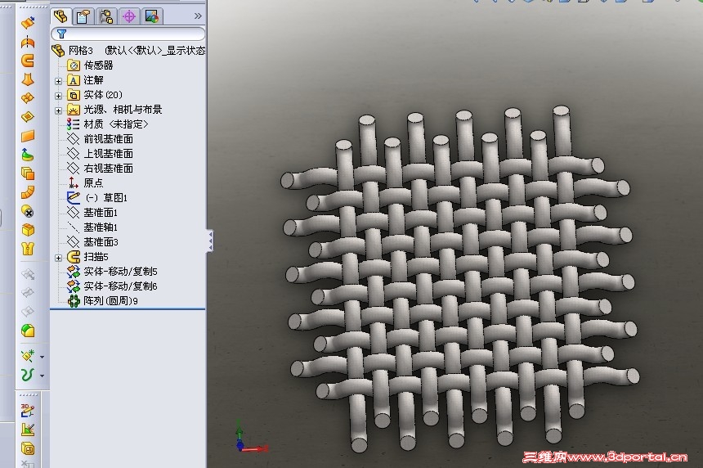Viewport: 703px width, 468px height.
Task: Select the Delete Face tool
Action: 28,211
